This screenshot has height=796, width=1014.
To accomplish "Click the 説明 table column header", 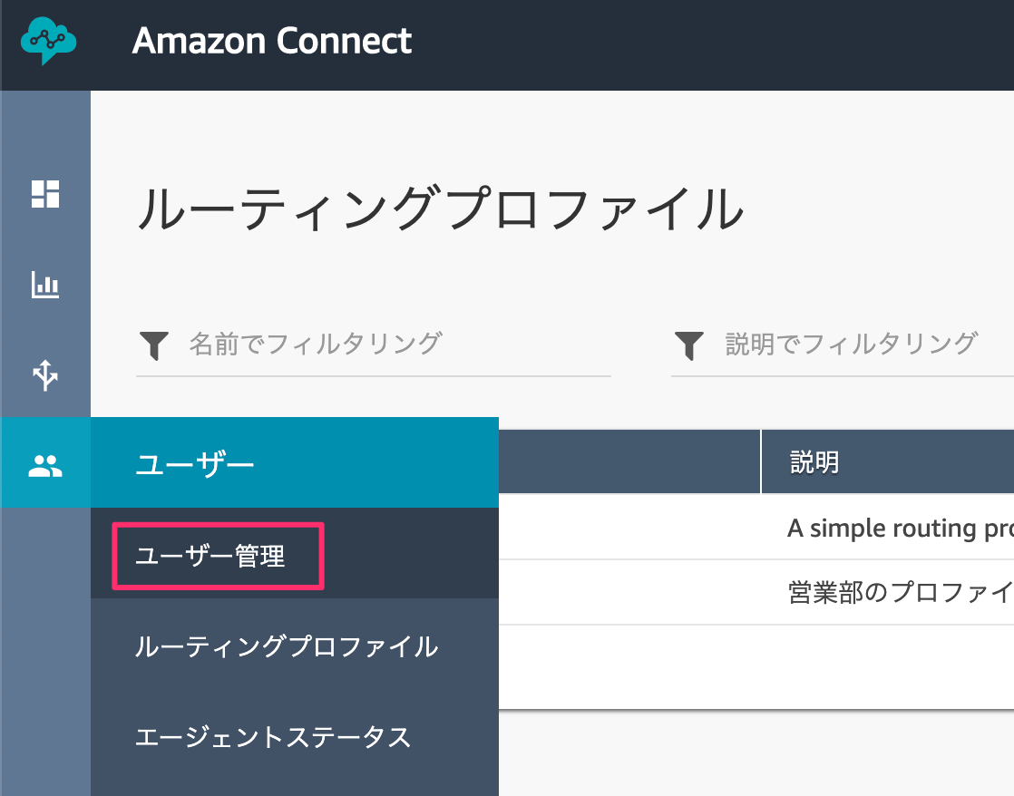I will [888, 461].
